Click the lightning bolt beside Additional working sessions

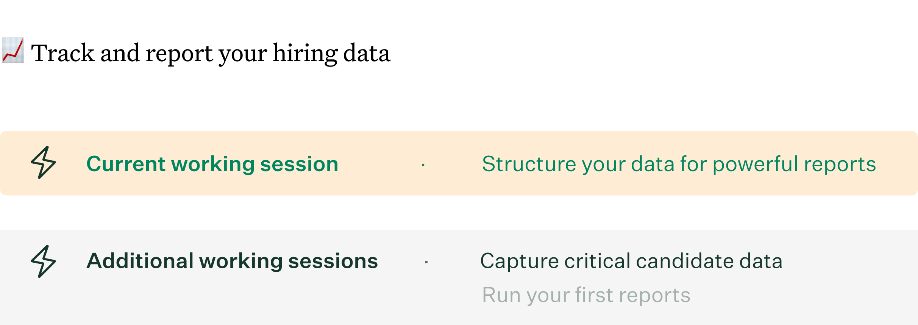point(43,260)
